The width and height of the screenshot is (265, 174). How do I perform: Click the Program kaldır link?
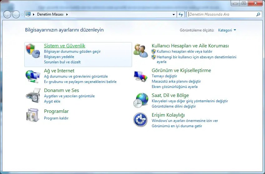[x=56, y=118]
